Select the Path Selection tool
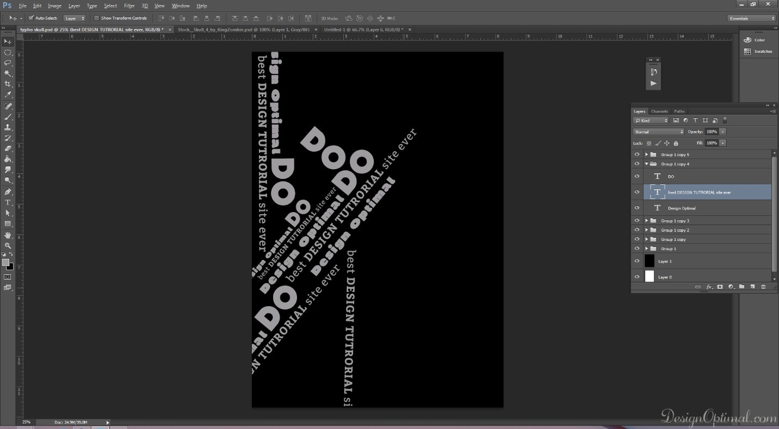 click(8, 213)
